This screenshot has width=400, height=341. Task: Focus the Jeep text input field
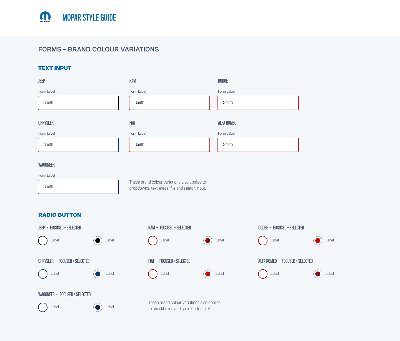pos(78,103)
